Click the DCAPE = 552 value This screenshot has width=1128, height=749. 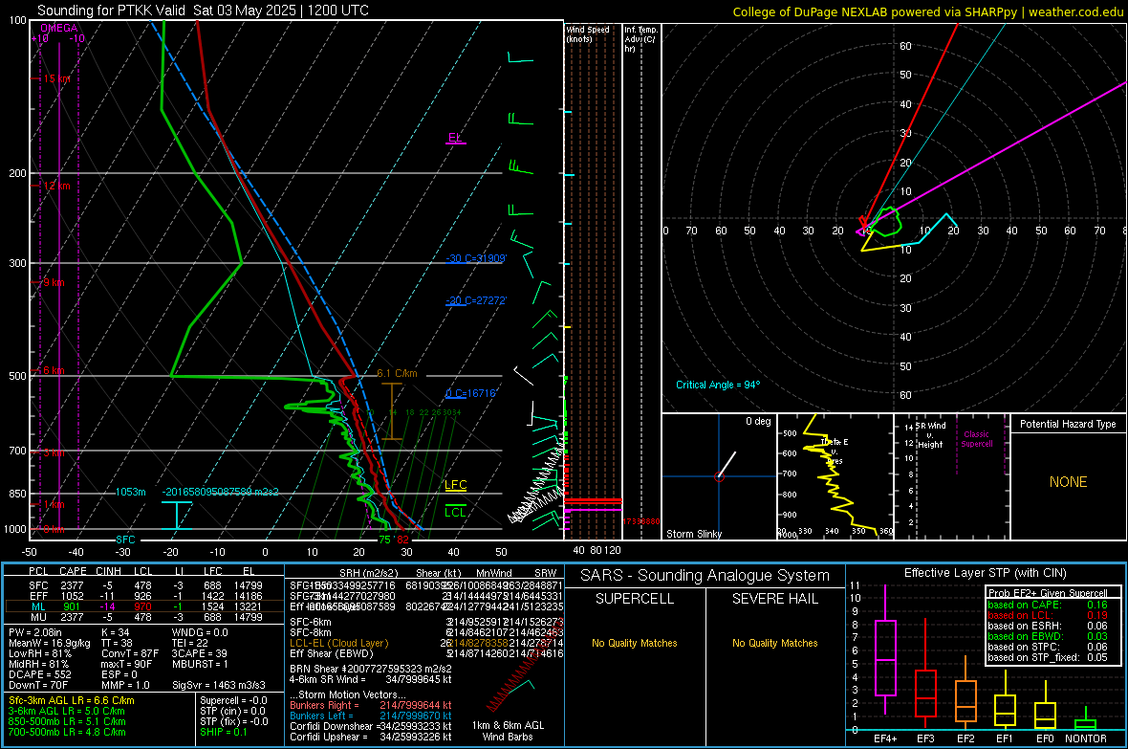click(x=40, y=674)
